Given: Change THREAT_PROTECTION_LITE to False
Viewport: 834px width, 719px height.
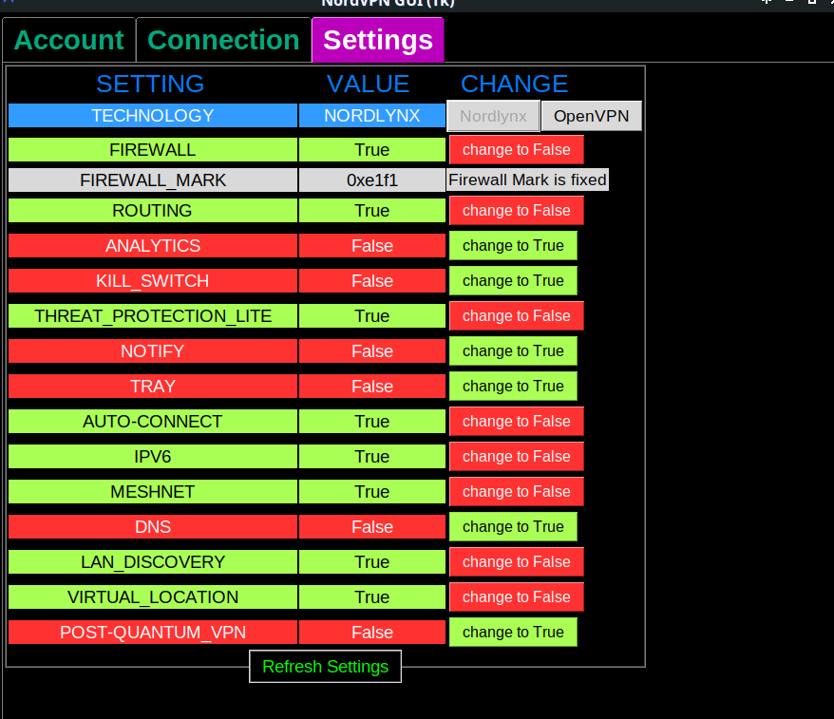Looking at the screenshot, I should (516, 316).
